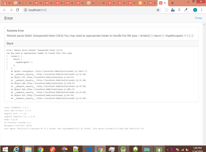Click the back navigation arrow
206x152 pixels.
4,9
